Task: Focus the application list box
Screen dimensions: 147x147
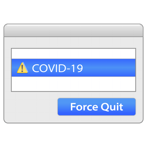Action: point(73,70)
